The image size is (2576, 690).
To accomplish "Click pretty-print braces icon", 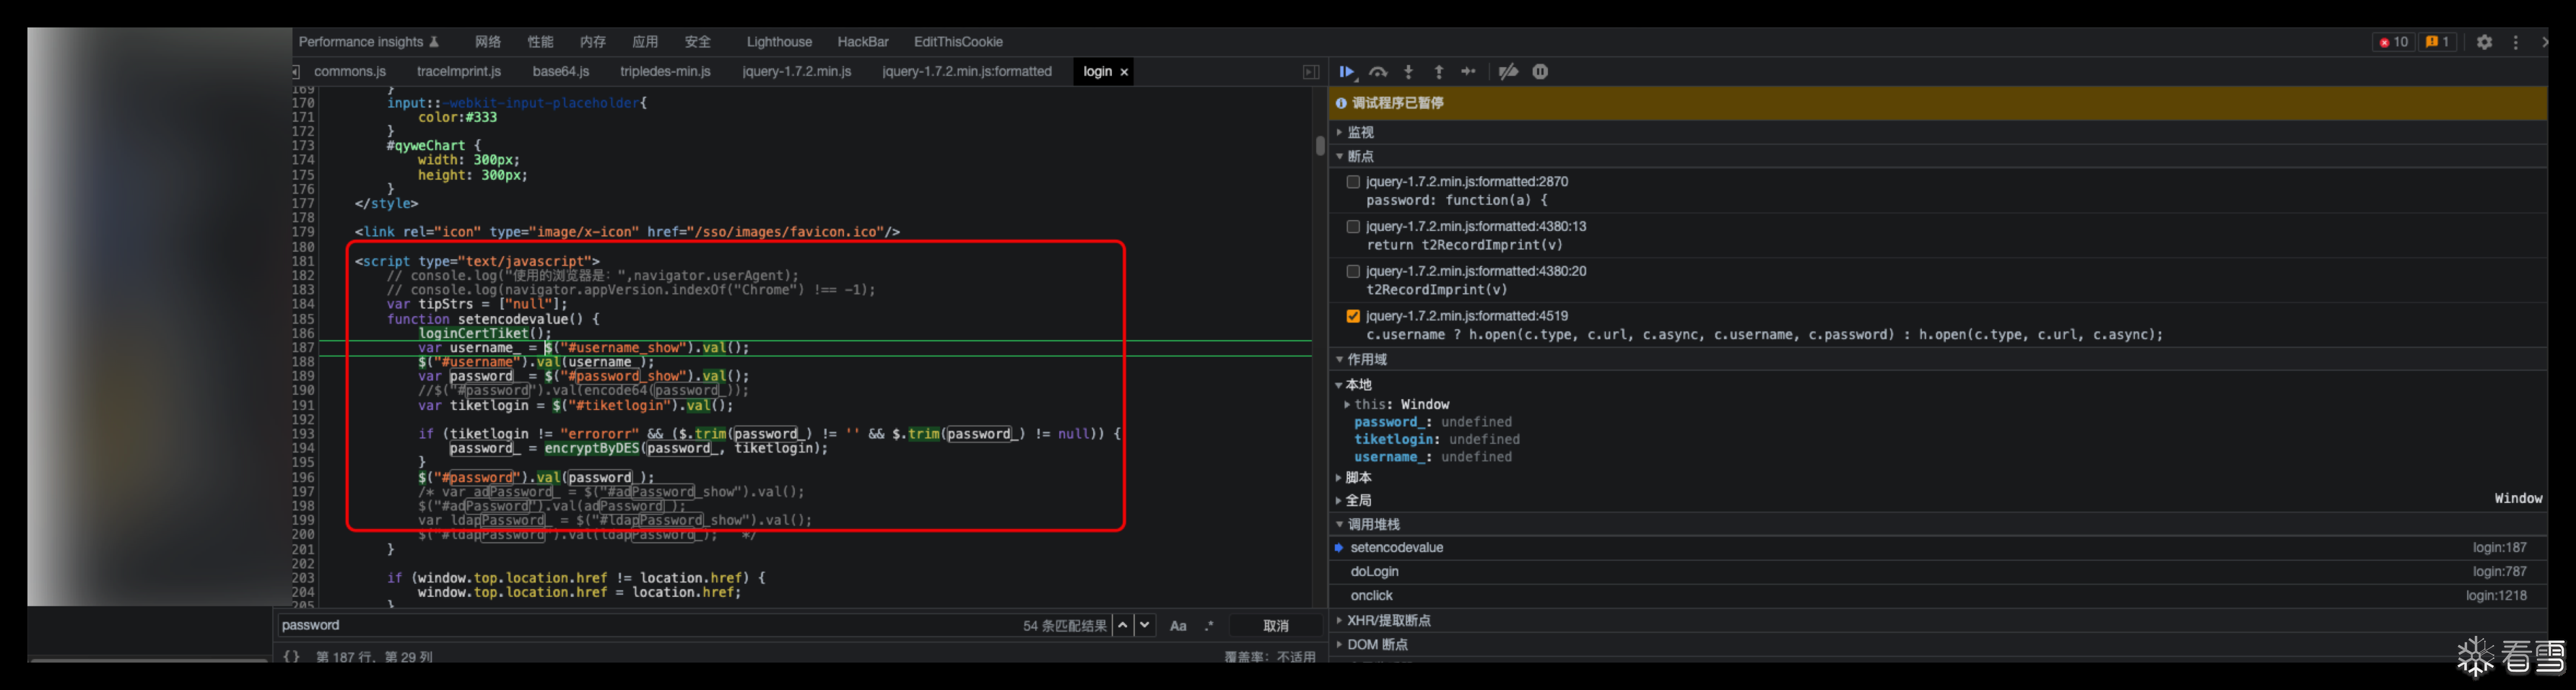I will 291,657.
